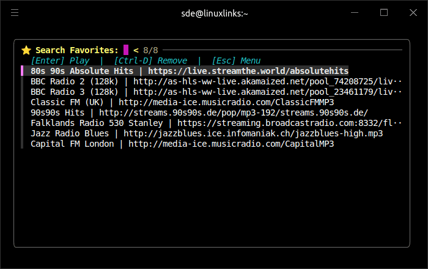Click the star icon beside Search Favorites
The height and width of the screenshot is (269, 428).
pos(26,50)
